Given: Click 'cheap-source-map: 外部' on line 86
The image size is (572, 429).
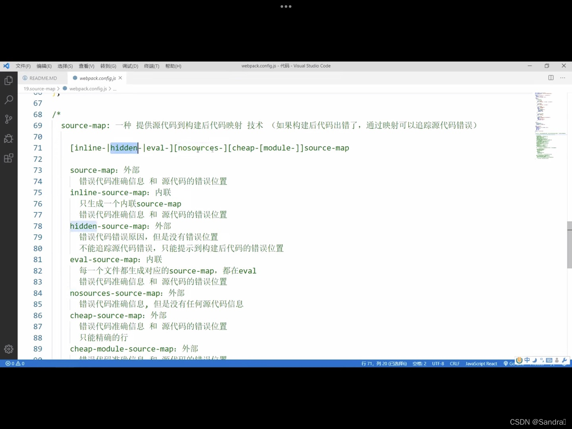Looking at the screenshot, I should coord(118,315).
